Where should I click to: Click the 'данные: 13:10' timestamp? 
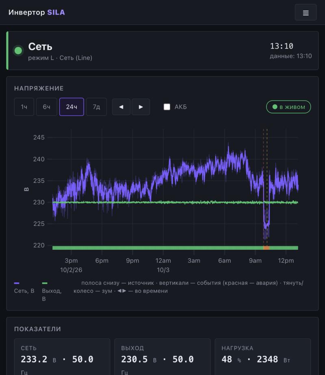[291, 56]
